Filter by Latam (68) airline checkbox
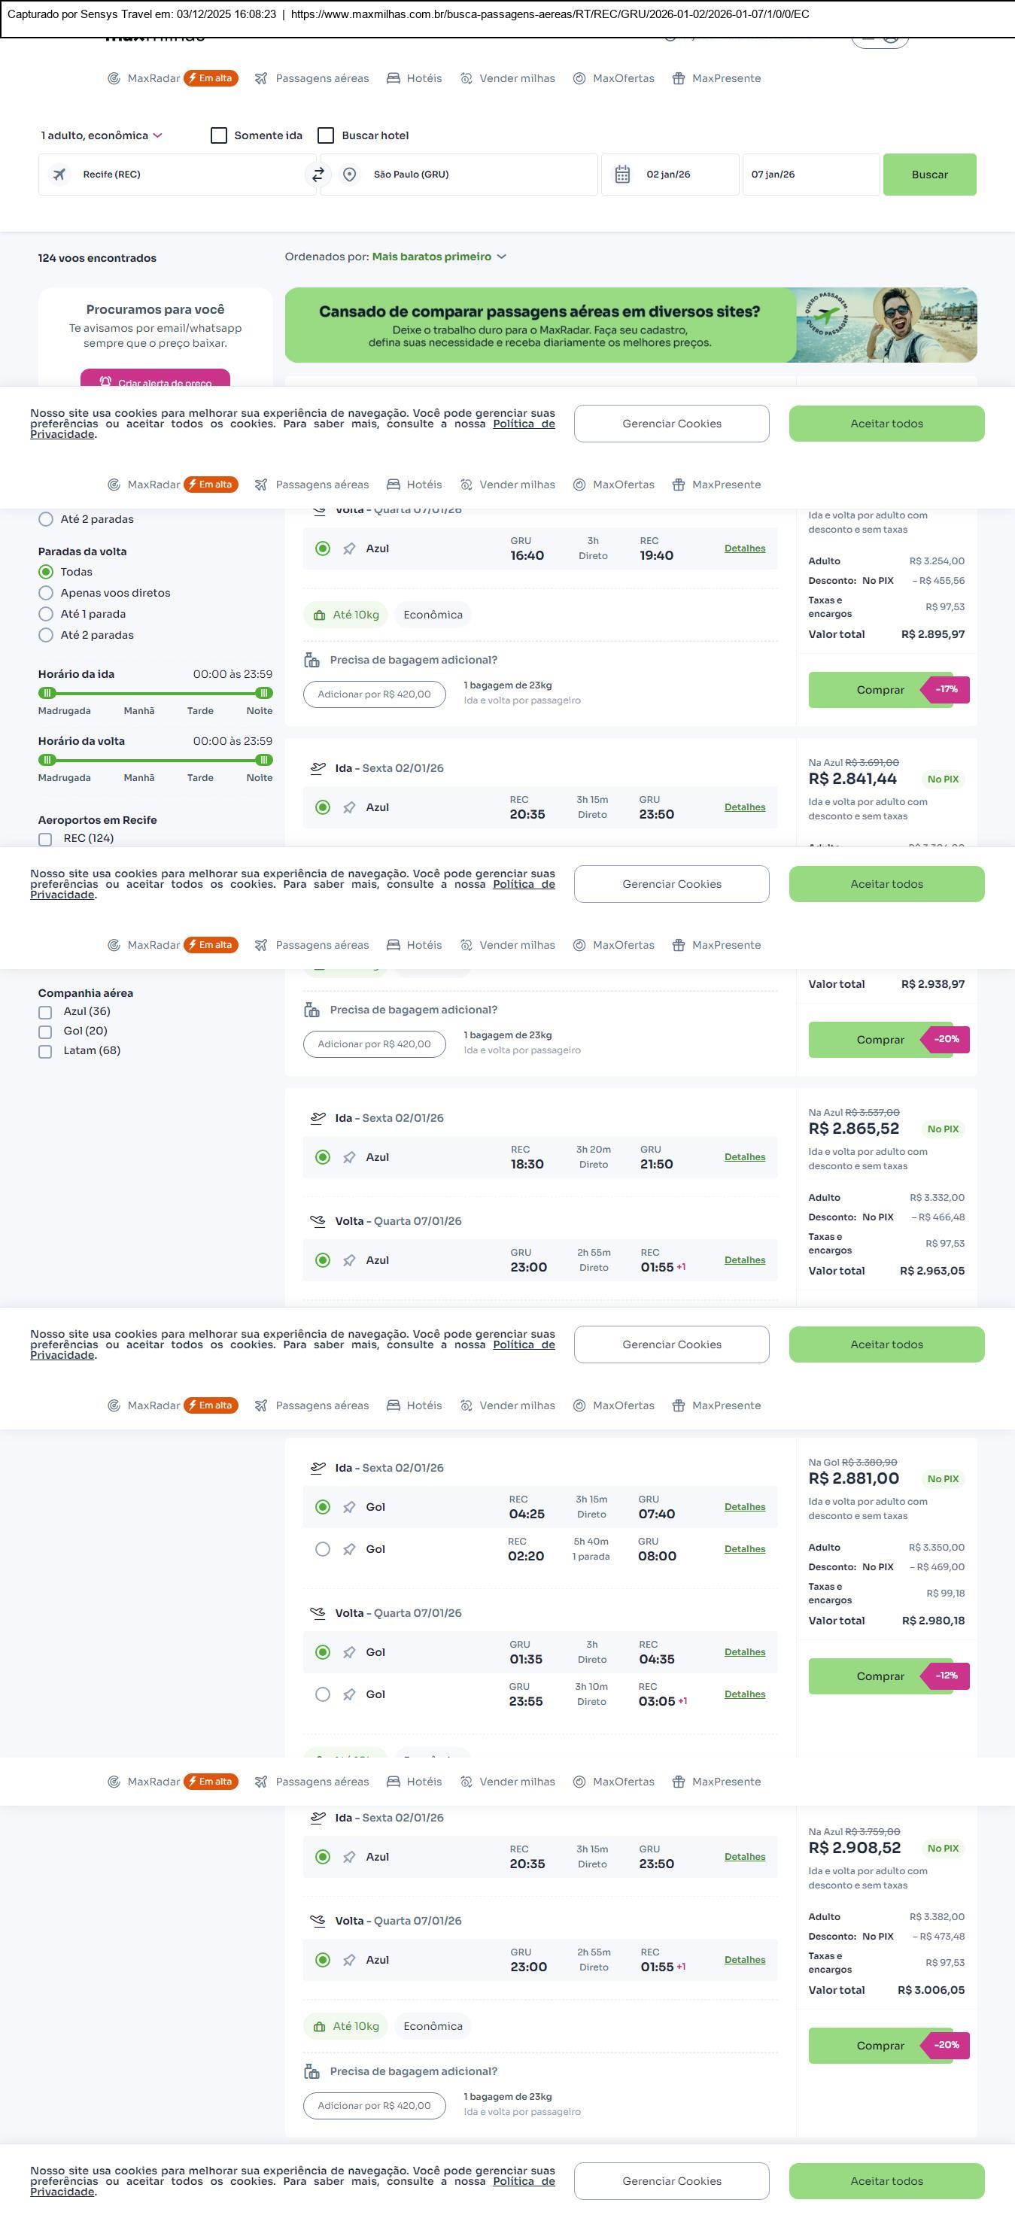The image size is (1015, 2218). [x=46, y=1051]
